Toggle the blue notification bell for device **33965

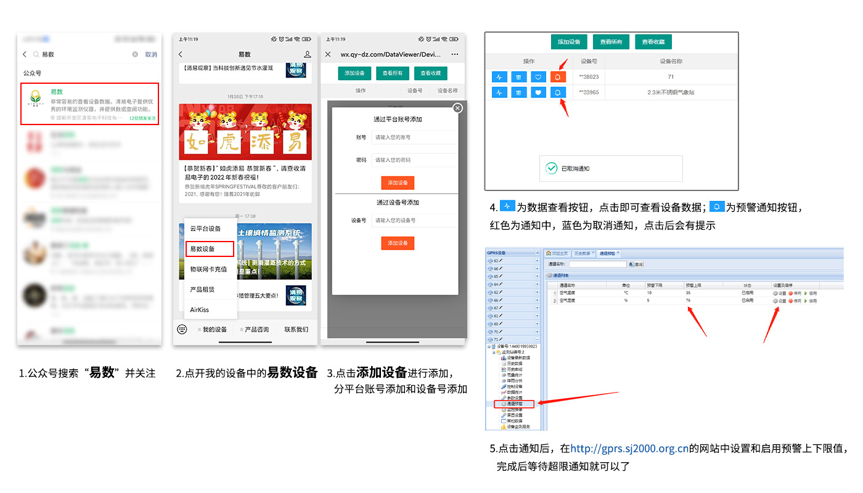pyautogui.click(x=558, y=93)
